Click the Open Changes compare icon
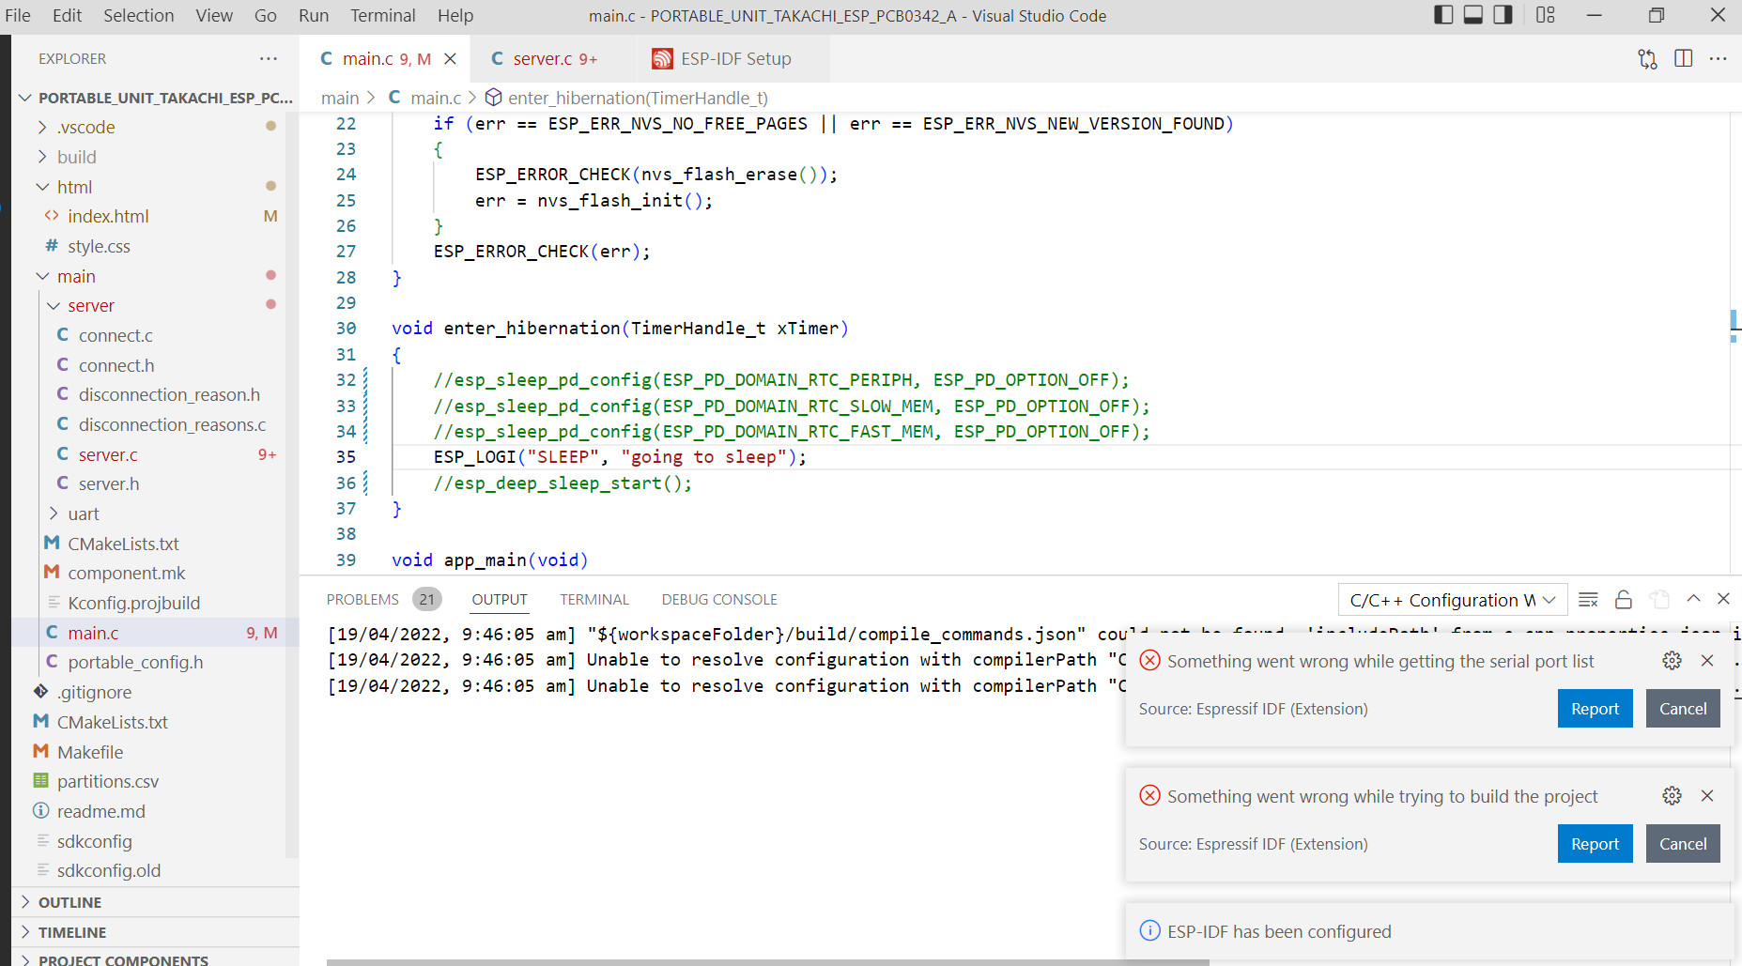 (1647, 58)
